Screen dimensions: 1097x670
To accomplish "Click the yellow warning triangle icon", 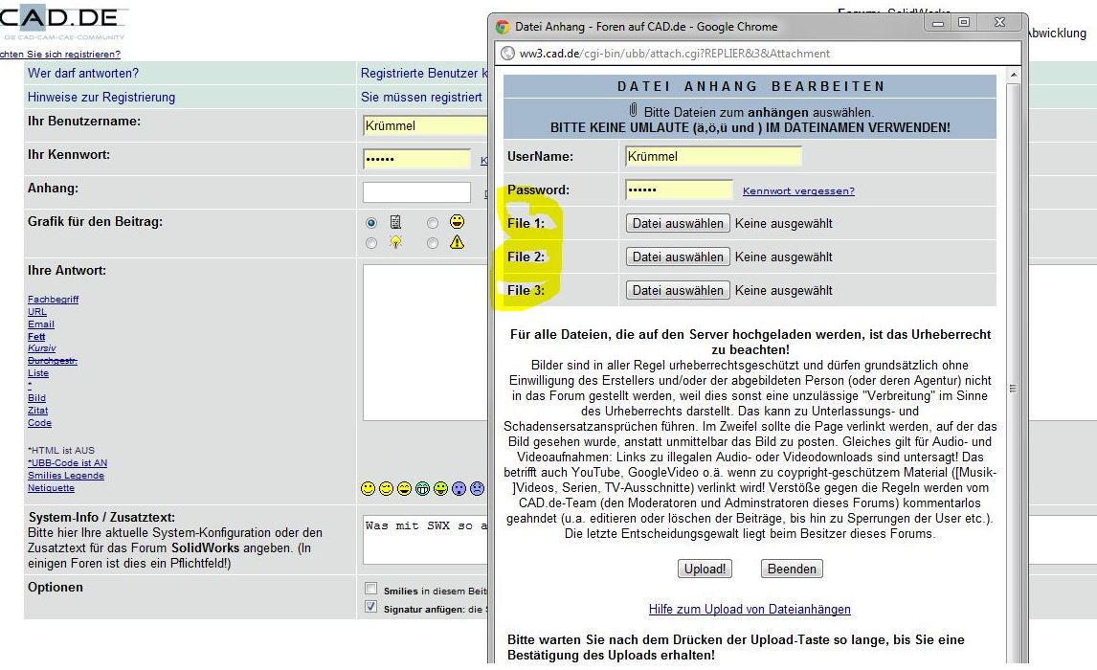I will coord(457,242).
